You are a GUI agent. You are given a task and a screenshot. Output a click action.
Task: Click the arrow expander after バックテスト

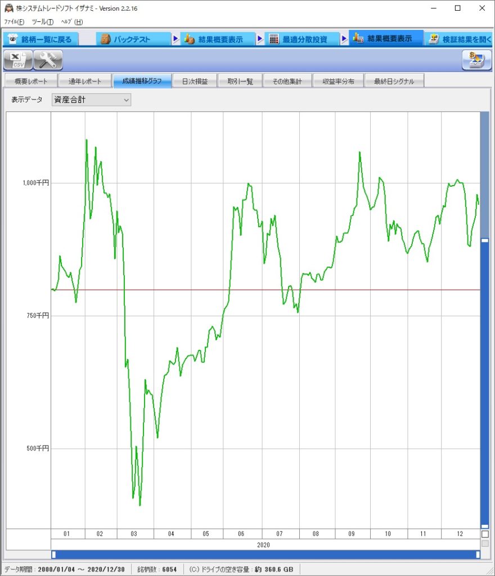(176, 39)
